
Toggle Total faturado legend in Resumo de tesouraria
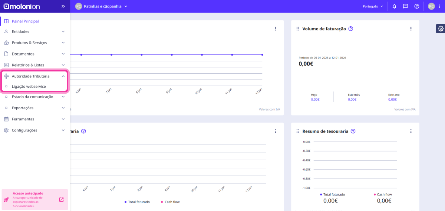332,194
